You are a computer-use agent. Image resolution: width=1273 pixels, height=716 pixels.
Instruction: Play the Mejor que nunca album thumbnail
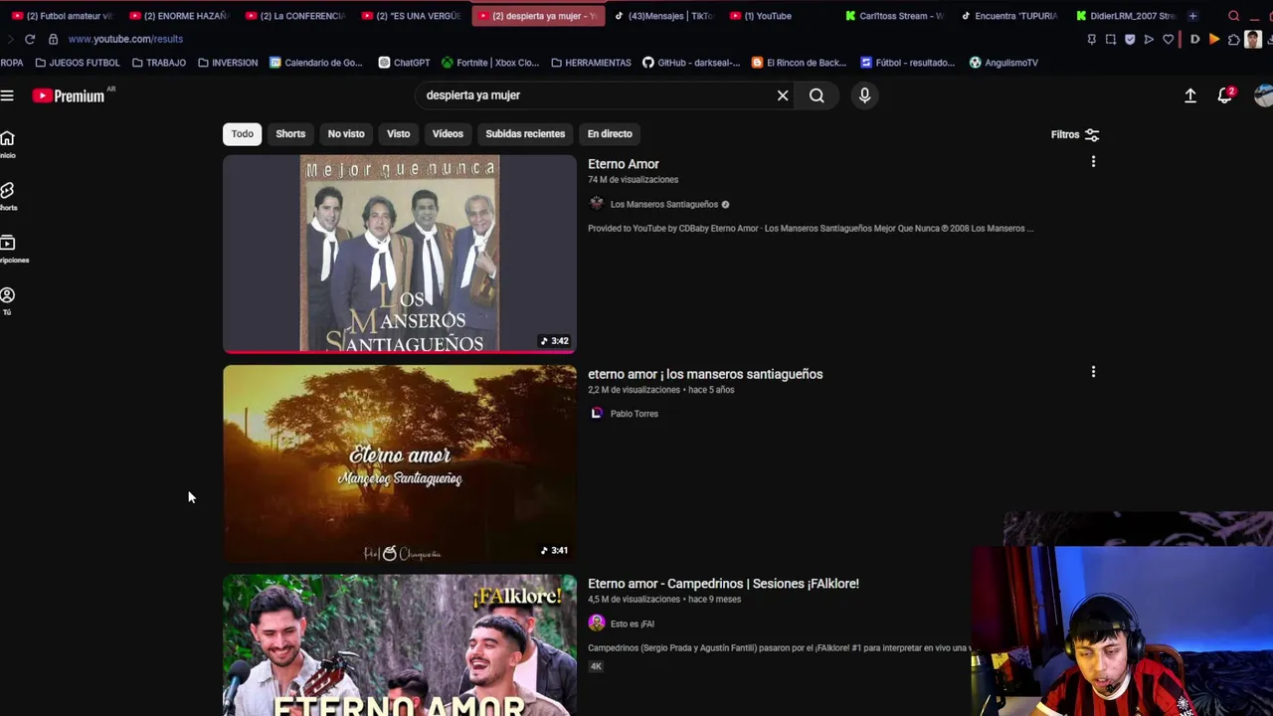coord(399,254)
